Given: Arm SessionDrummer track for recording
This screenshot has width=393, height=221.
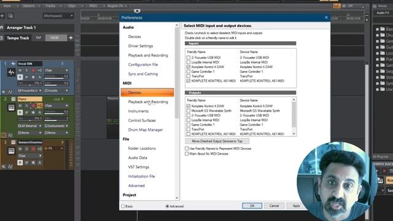Looking at the screenshot, I should (33, 149).
